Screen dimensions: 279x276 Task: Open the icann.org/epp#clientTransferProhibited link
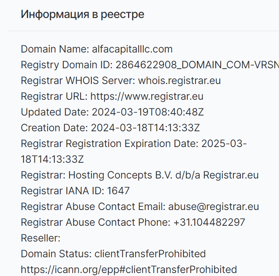point(129,270)
